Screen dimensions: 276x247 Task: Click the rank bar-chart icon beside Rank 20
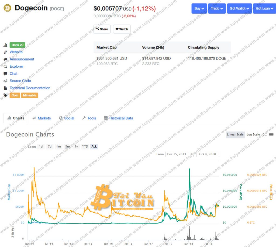[5, 45]
